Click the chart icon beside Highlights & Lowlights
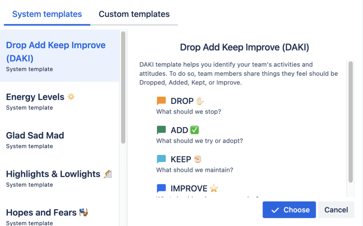This screenshot has width=363, height=226. (x=108, y=173)
